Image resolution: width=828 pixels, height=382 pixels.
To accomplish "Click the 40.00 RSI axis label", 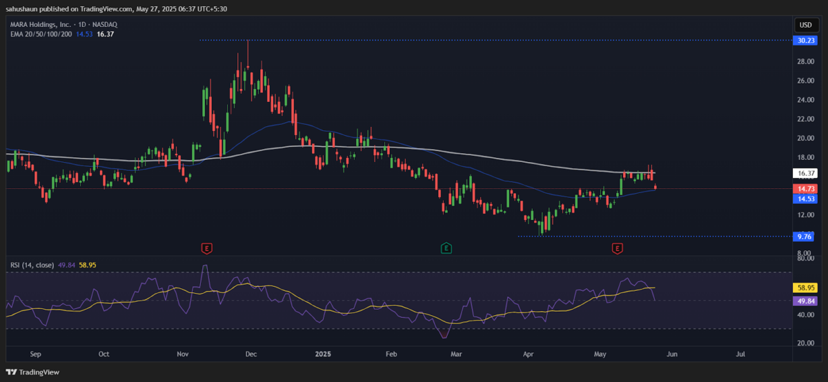I will click(806, 314).
